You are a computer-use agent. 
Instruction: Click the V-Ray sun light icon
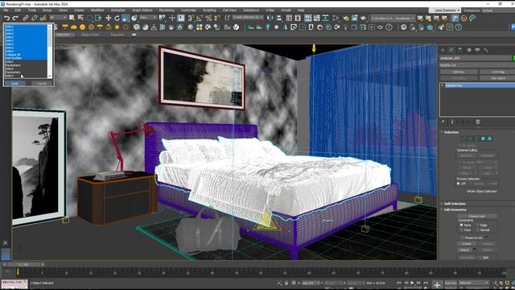(117, 27)
